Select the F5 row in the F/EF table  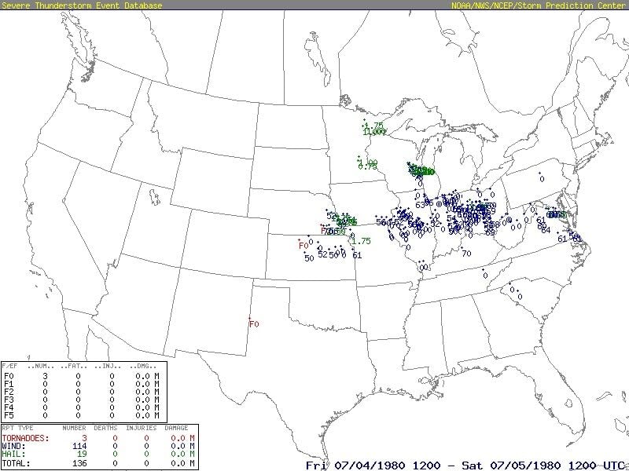click(x=7, y=414)
